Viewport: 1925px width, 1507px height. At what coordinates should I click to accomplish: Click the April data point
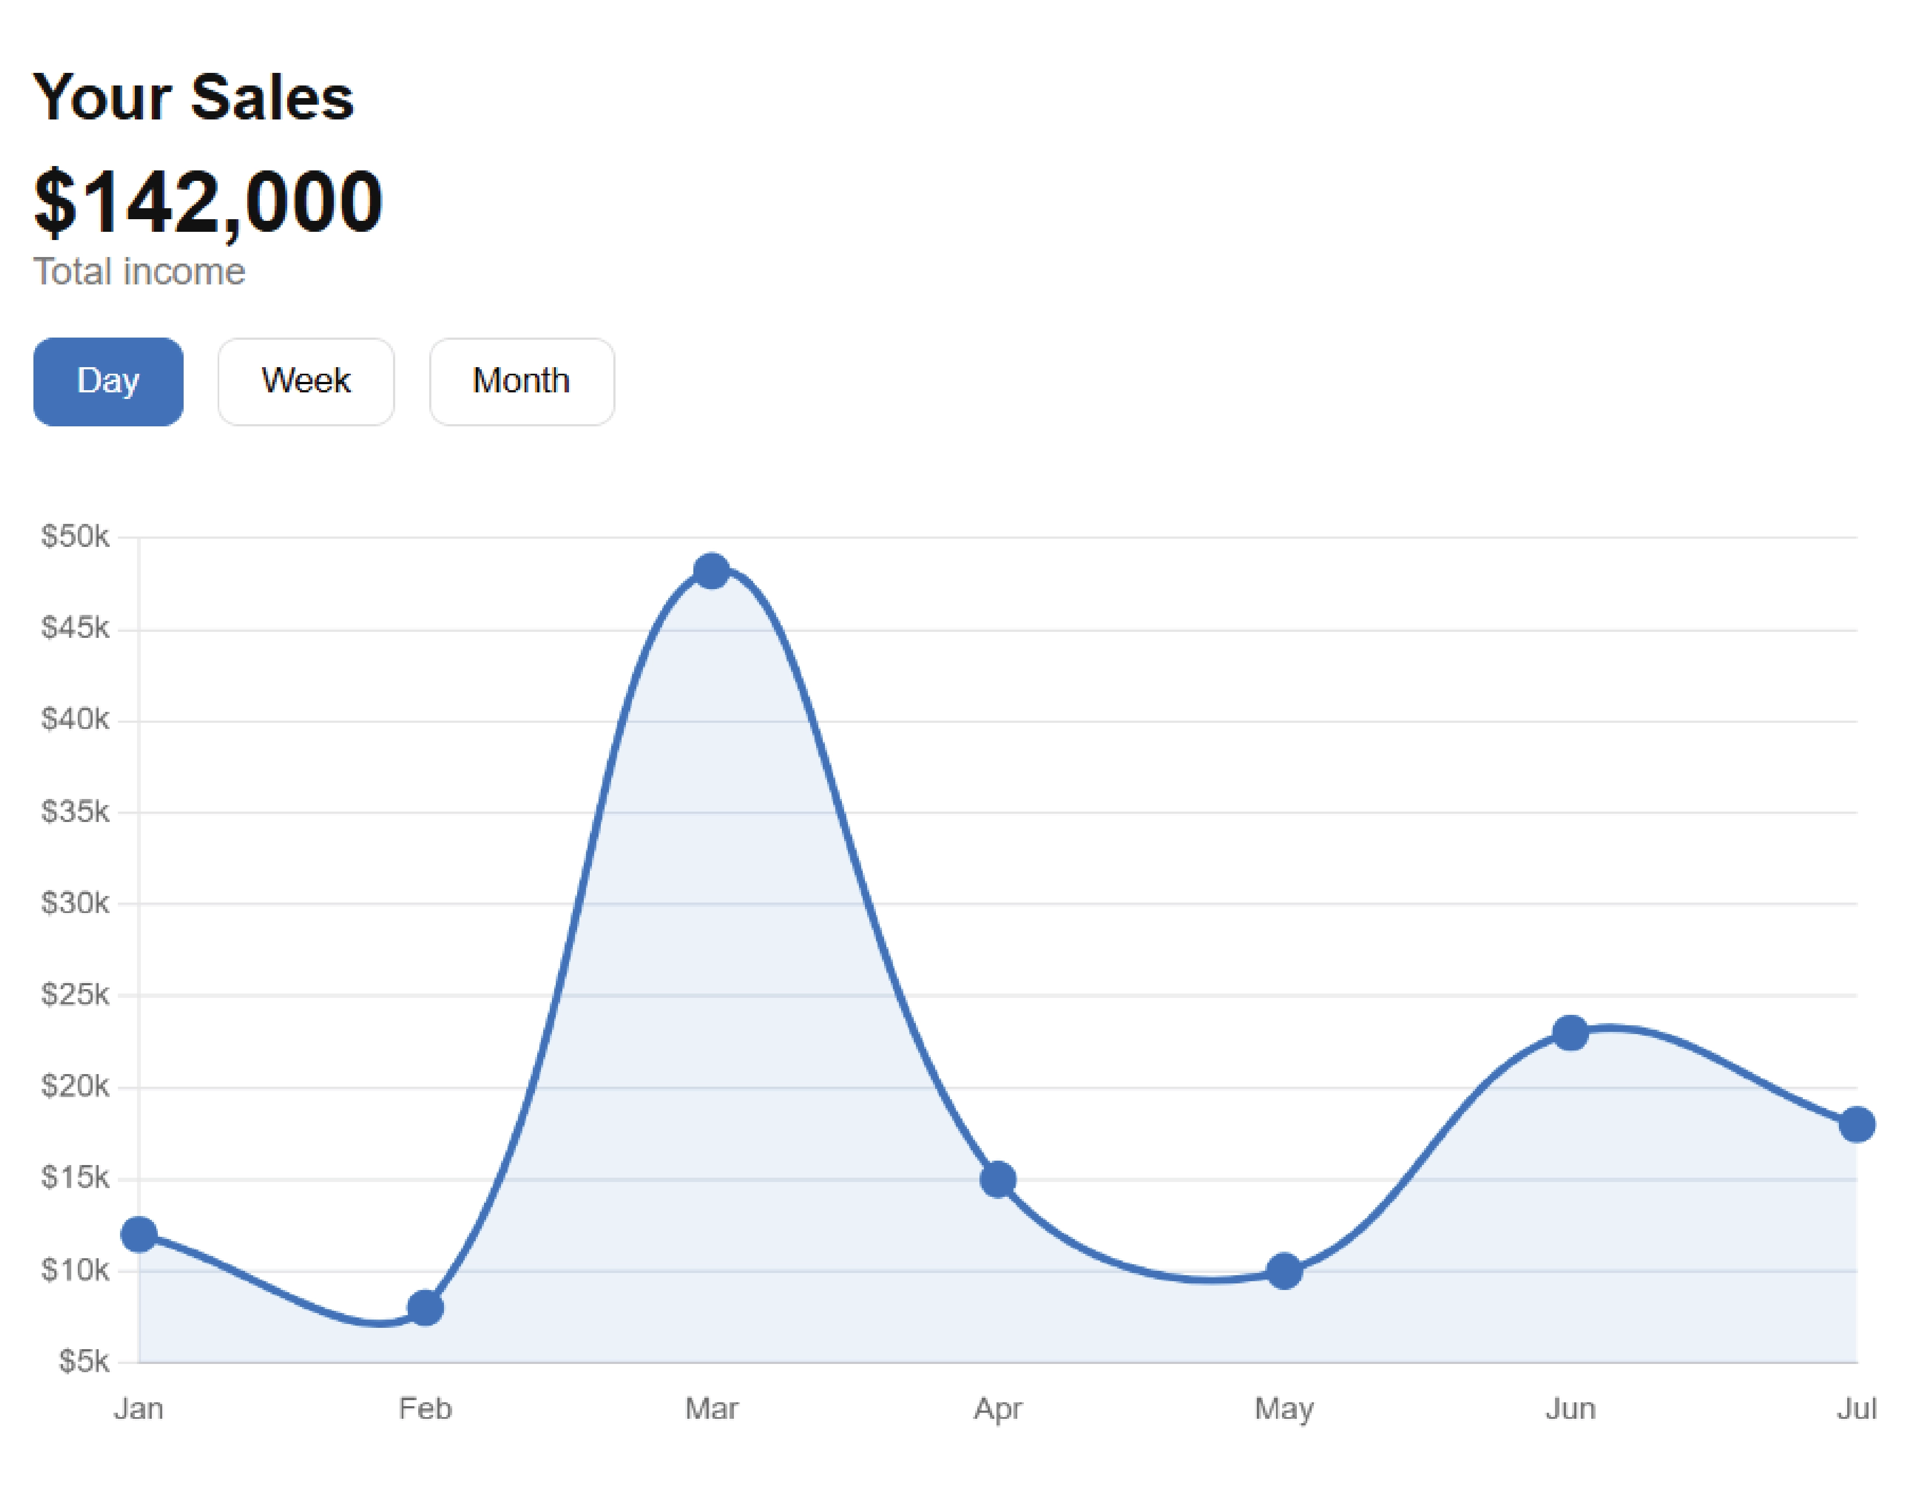tap(998, 1179)
